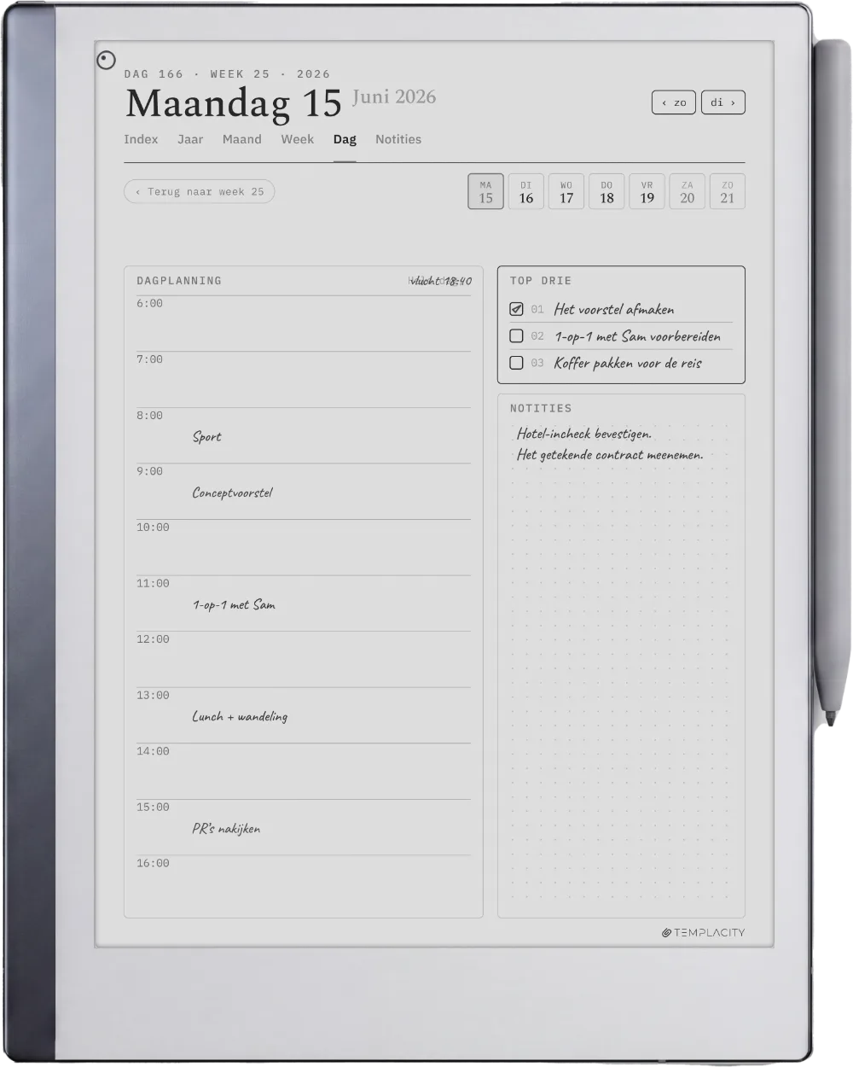Tap the 'Juni 2026' month label
Screen dimensions: 853x1067
pos(394,97)
